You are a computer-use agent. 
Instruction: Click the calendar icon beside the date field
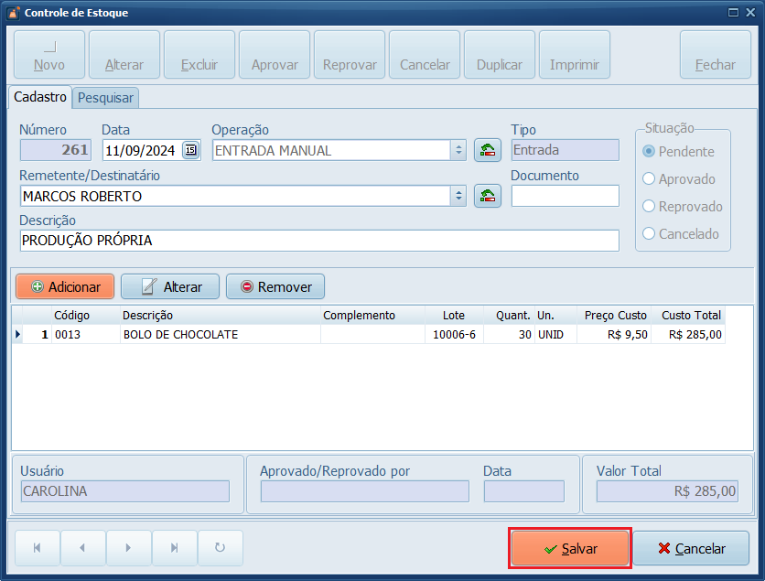click(190, 150)
